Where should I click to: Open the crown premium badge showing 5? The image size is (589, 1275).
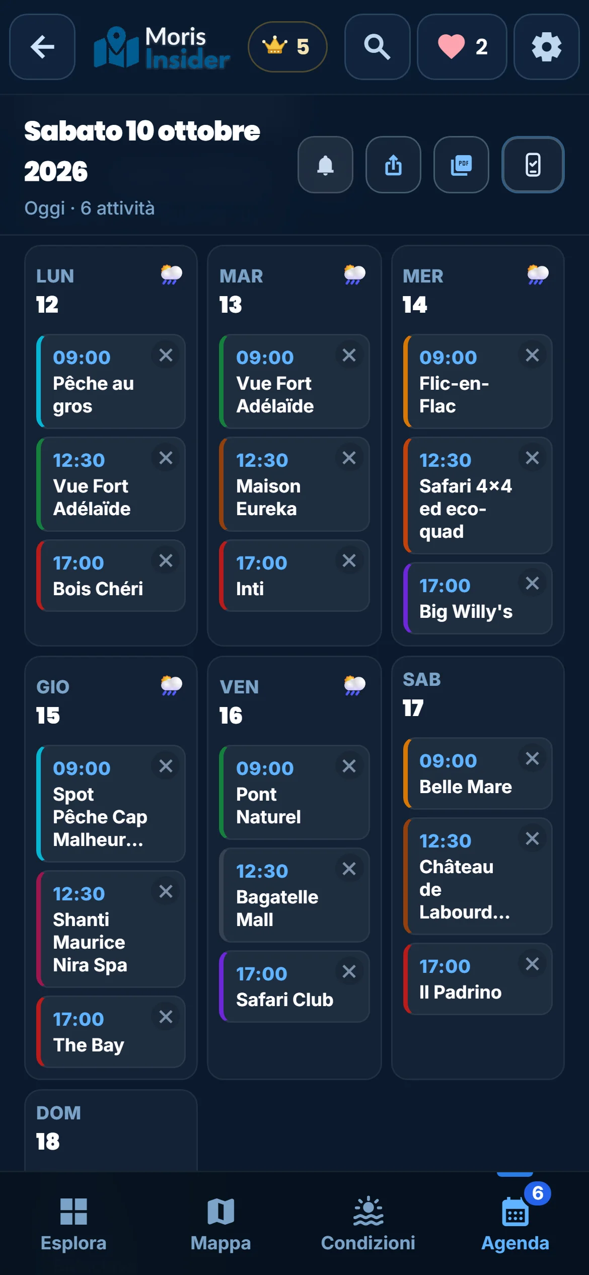coord(287,47)
